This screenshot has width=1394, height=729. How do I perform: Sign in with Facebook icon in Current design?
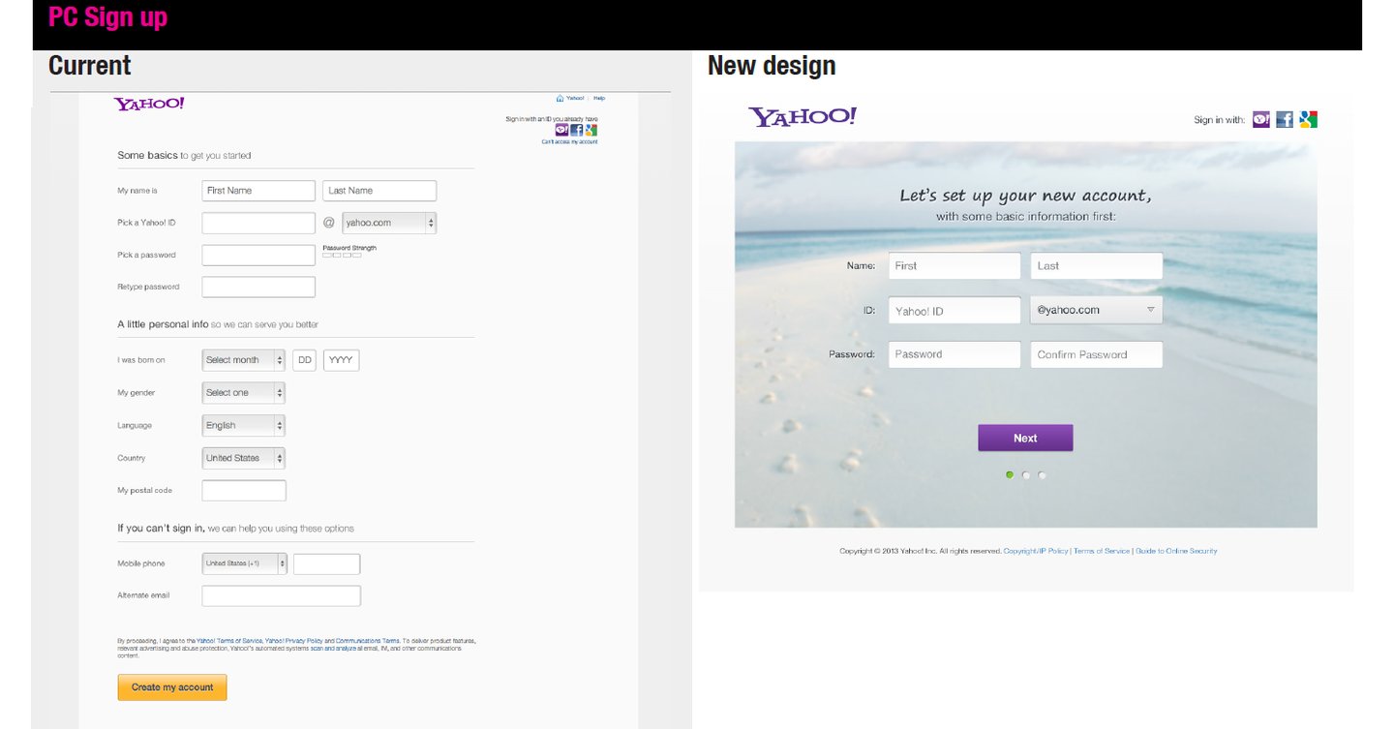pyautogui.click(x=576, y=130)
